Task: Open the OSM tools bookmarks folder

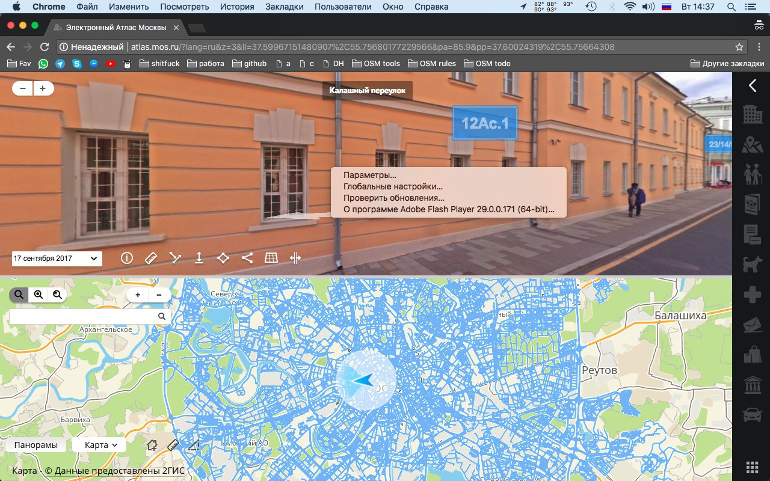Action: click(x=376, y=63)
